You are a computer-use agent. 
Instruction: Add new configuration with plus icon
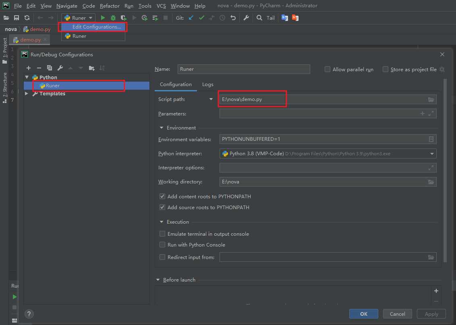click(x=29, y=68)
